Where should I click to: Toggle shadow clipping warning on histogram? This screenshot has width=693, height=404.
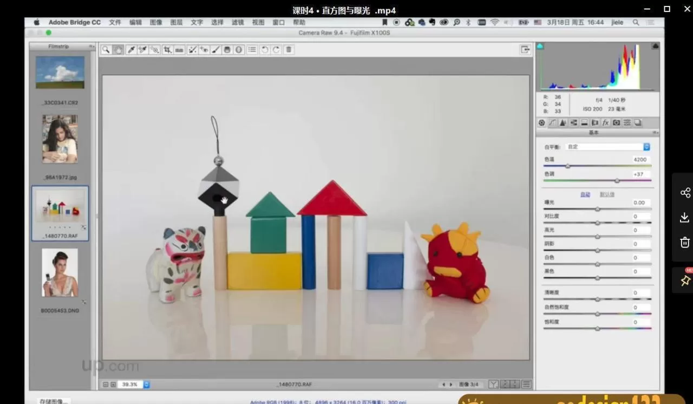tap(540, 47)
